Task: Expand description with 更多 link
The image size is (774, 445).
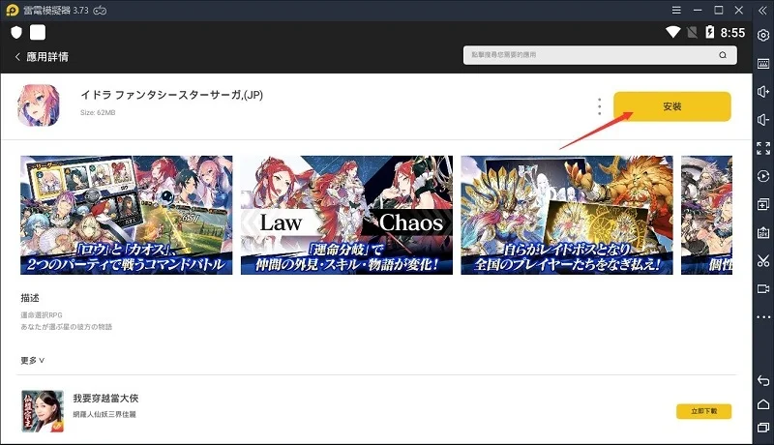Action: pos(33,360)
